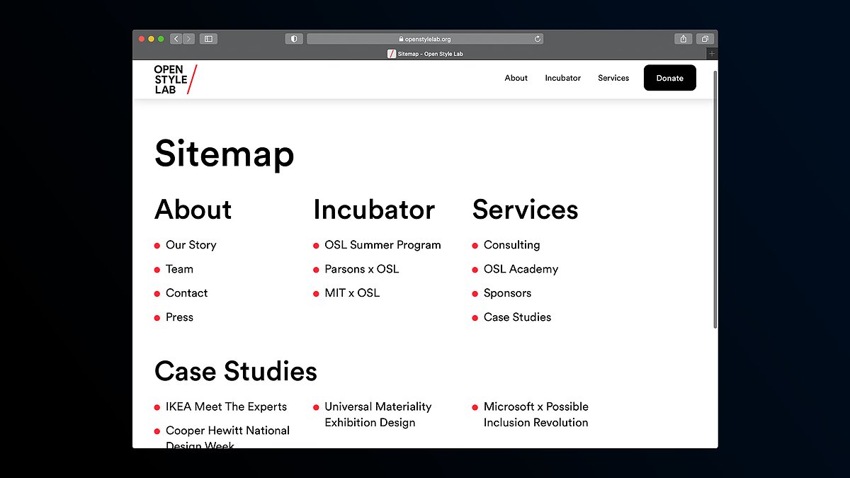Reload the current page

pyautogui.click(x=538, y=39)
